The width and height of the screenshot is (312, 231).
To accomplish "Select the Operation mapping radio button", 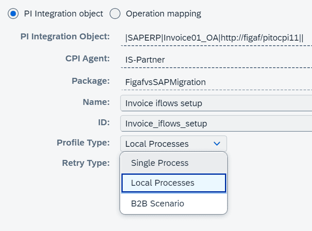I will pos(115,14).
